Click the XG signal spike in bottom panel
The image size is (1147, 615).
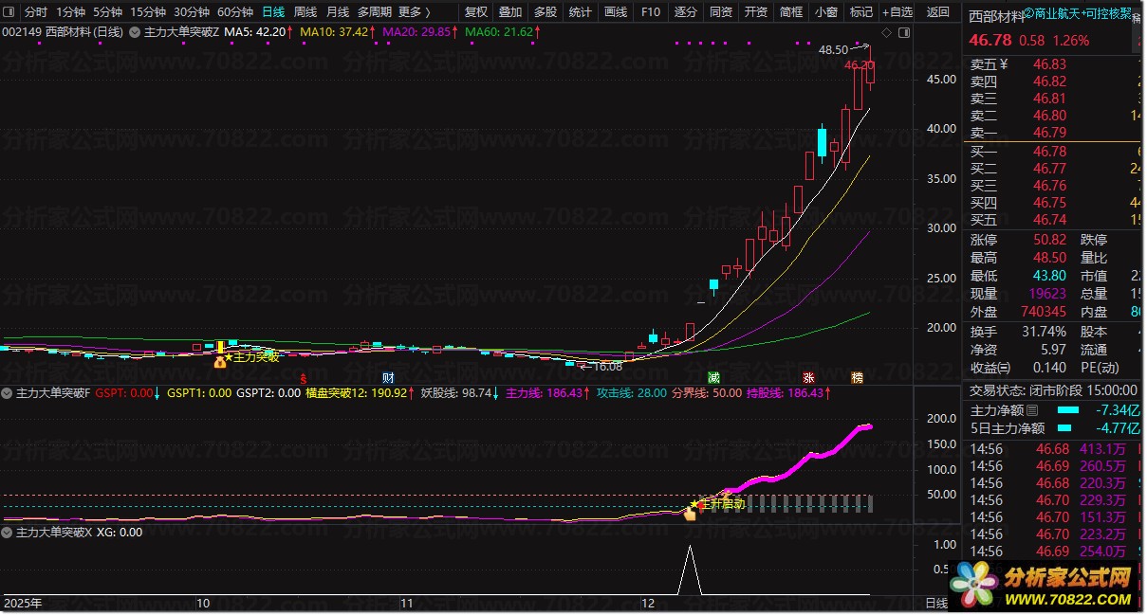(x=690, y=570)
